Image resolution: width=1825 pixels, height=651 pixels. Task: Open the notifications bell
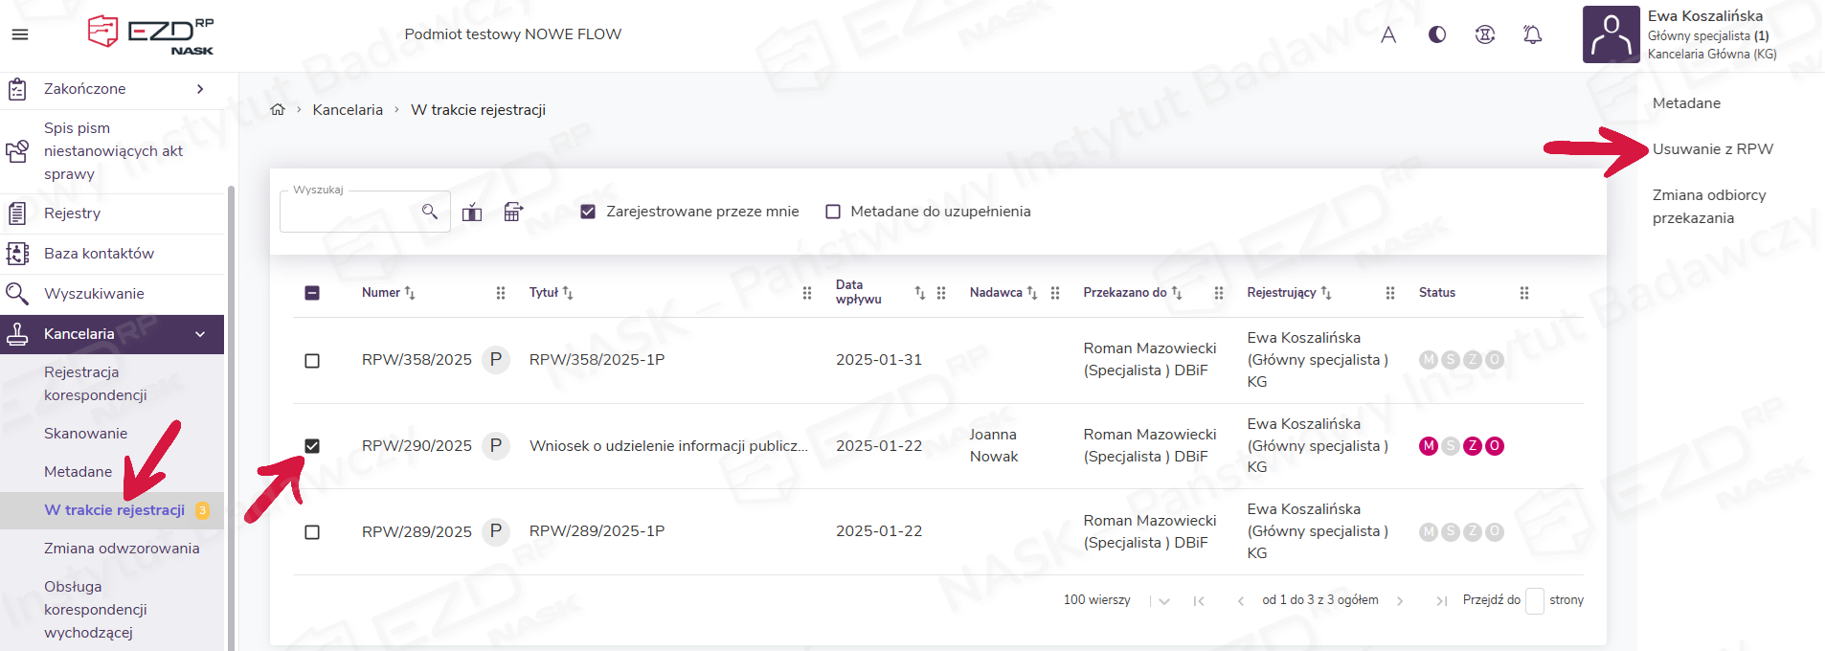(x=1532, y=35)
